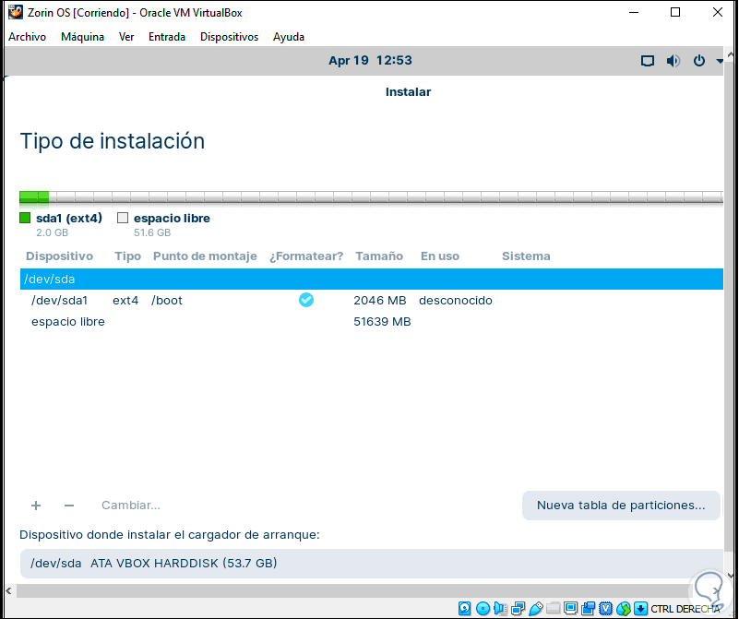The width and height of the screenshot is (739, 619).
Task: Click the USB devices icon in status bar
Action: (x=535, y=608)
